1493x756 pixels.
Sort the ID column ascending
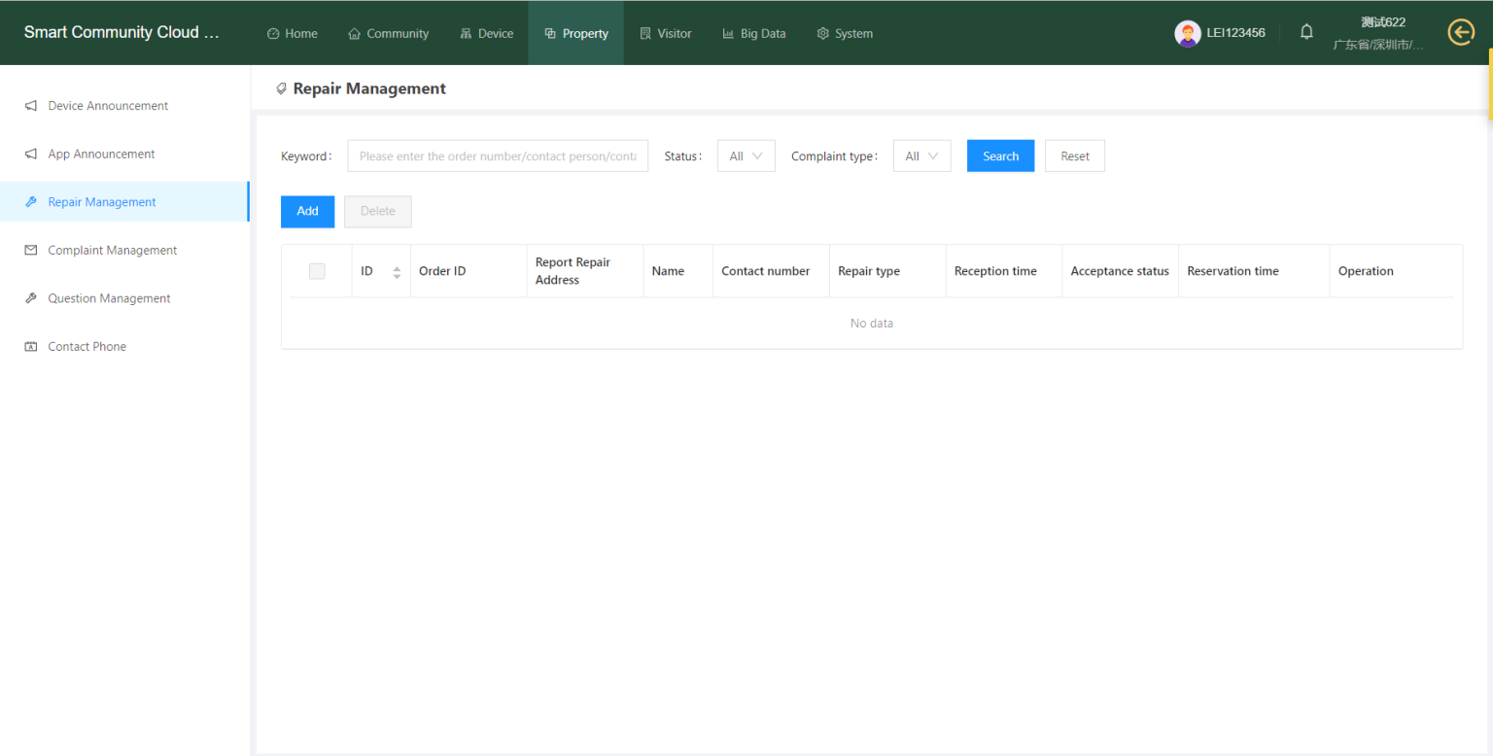(396, 267)
